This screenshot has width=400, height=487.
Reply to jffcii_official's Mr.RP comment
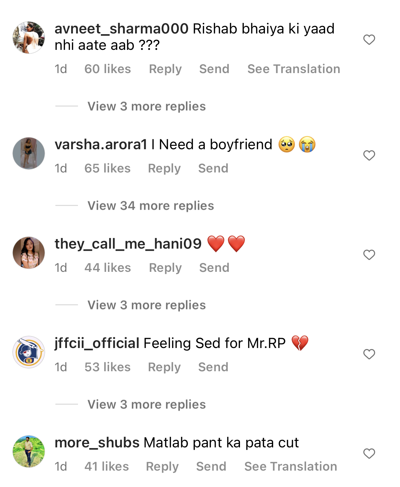click(x=164, y=367)
